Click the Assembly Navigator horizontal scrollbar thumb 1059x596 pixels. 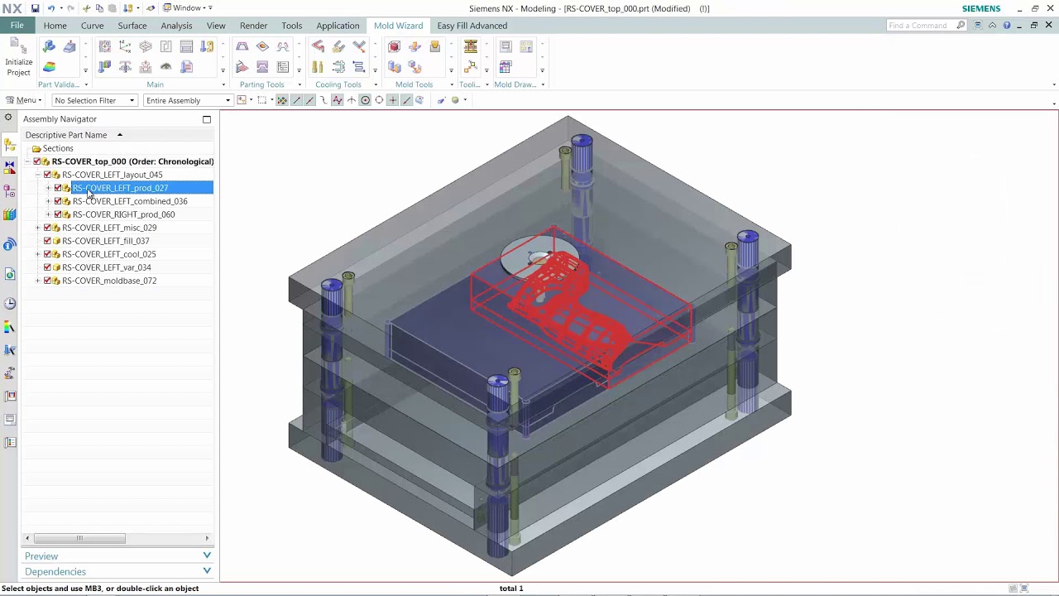80,538
